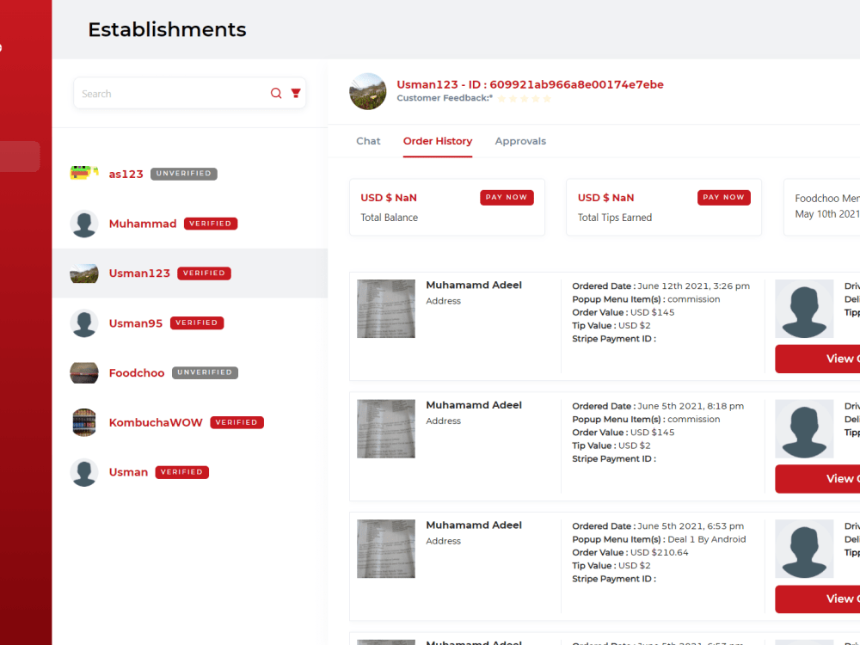The width and height of the screenshot is (860, 645).
Task: Select the Usman avatar icon
Action: (x=84, y=472)
